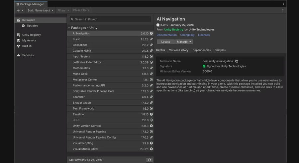Click the Services cloud icon
The height and width of the screenshot is (163, 299).
[x=19, y=55]
